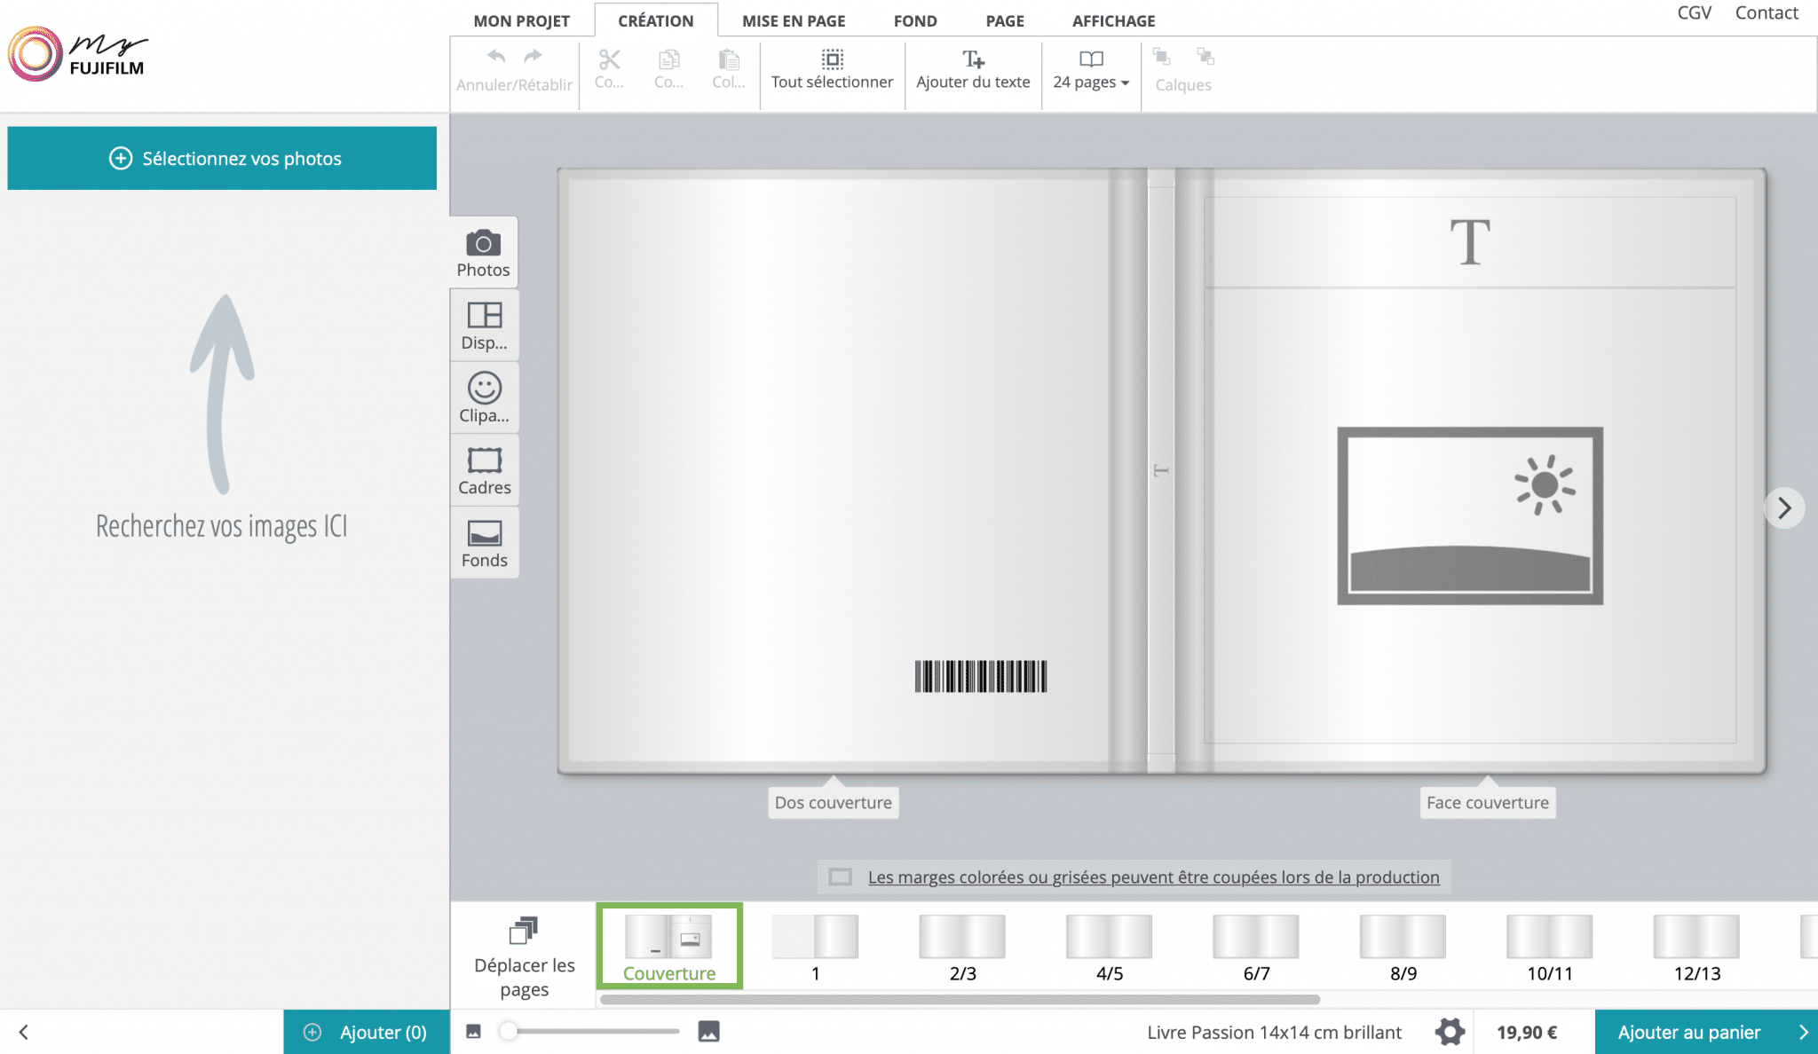Switch to MISE EN PAGE tab
The width and height of the screenshot is (1818, 1054).
tap(794, 20)
